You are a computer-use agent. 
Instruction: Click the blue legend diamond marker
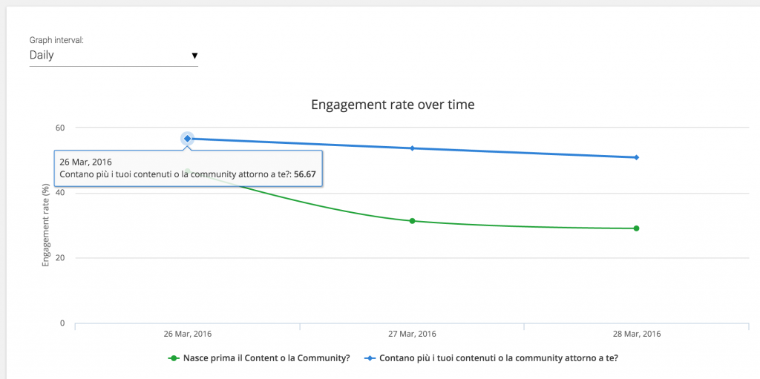370,359
